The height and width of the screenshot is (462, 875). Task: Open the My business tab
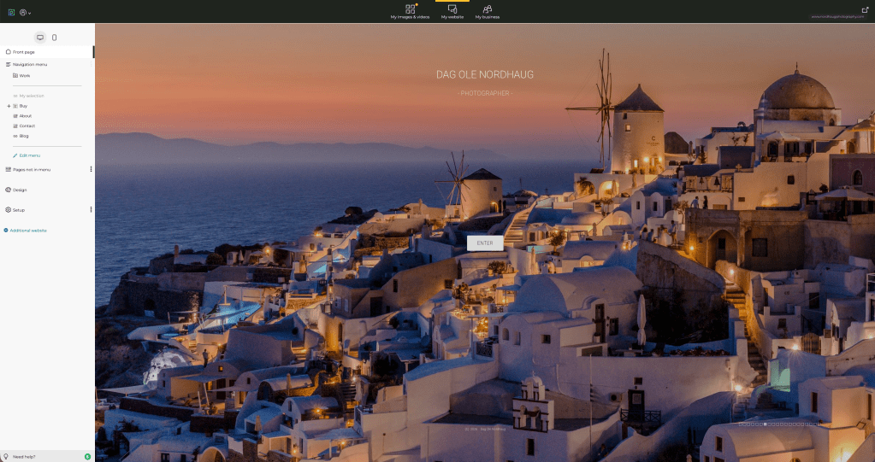(x=488, y=11)
